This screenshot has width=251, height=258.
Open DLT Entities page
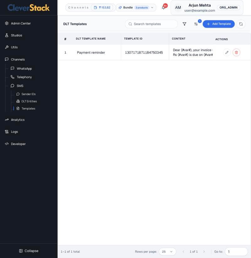coord(29,101)
